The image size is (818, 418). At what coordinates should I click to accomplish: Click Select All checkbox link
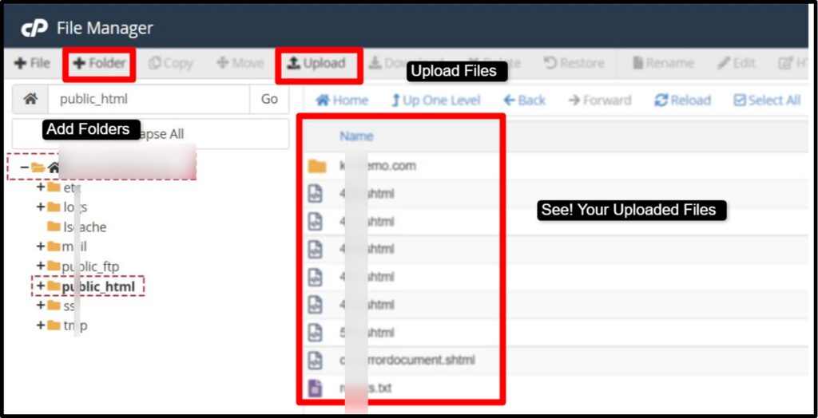click(x=767, y=100)
